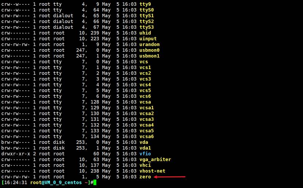The image size is (303, 188).
Task: Click the disk group on vda row
Action: [x=58, y=142]
